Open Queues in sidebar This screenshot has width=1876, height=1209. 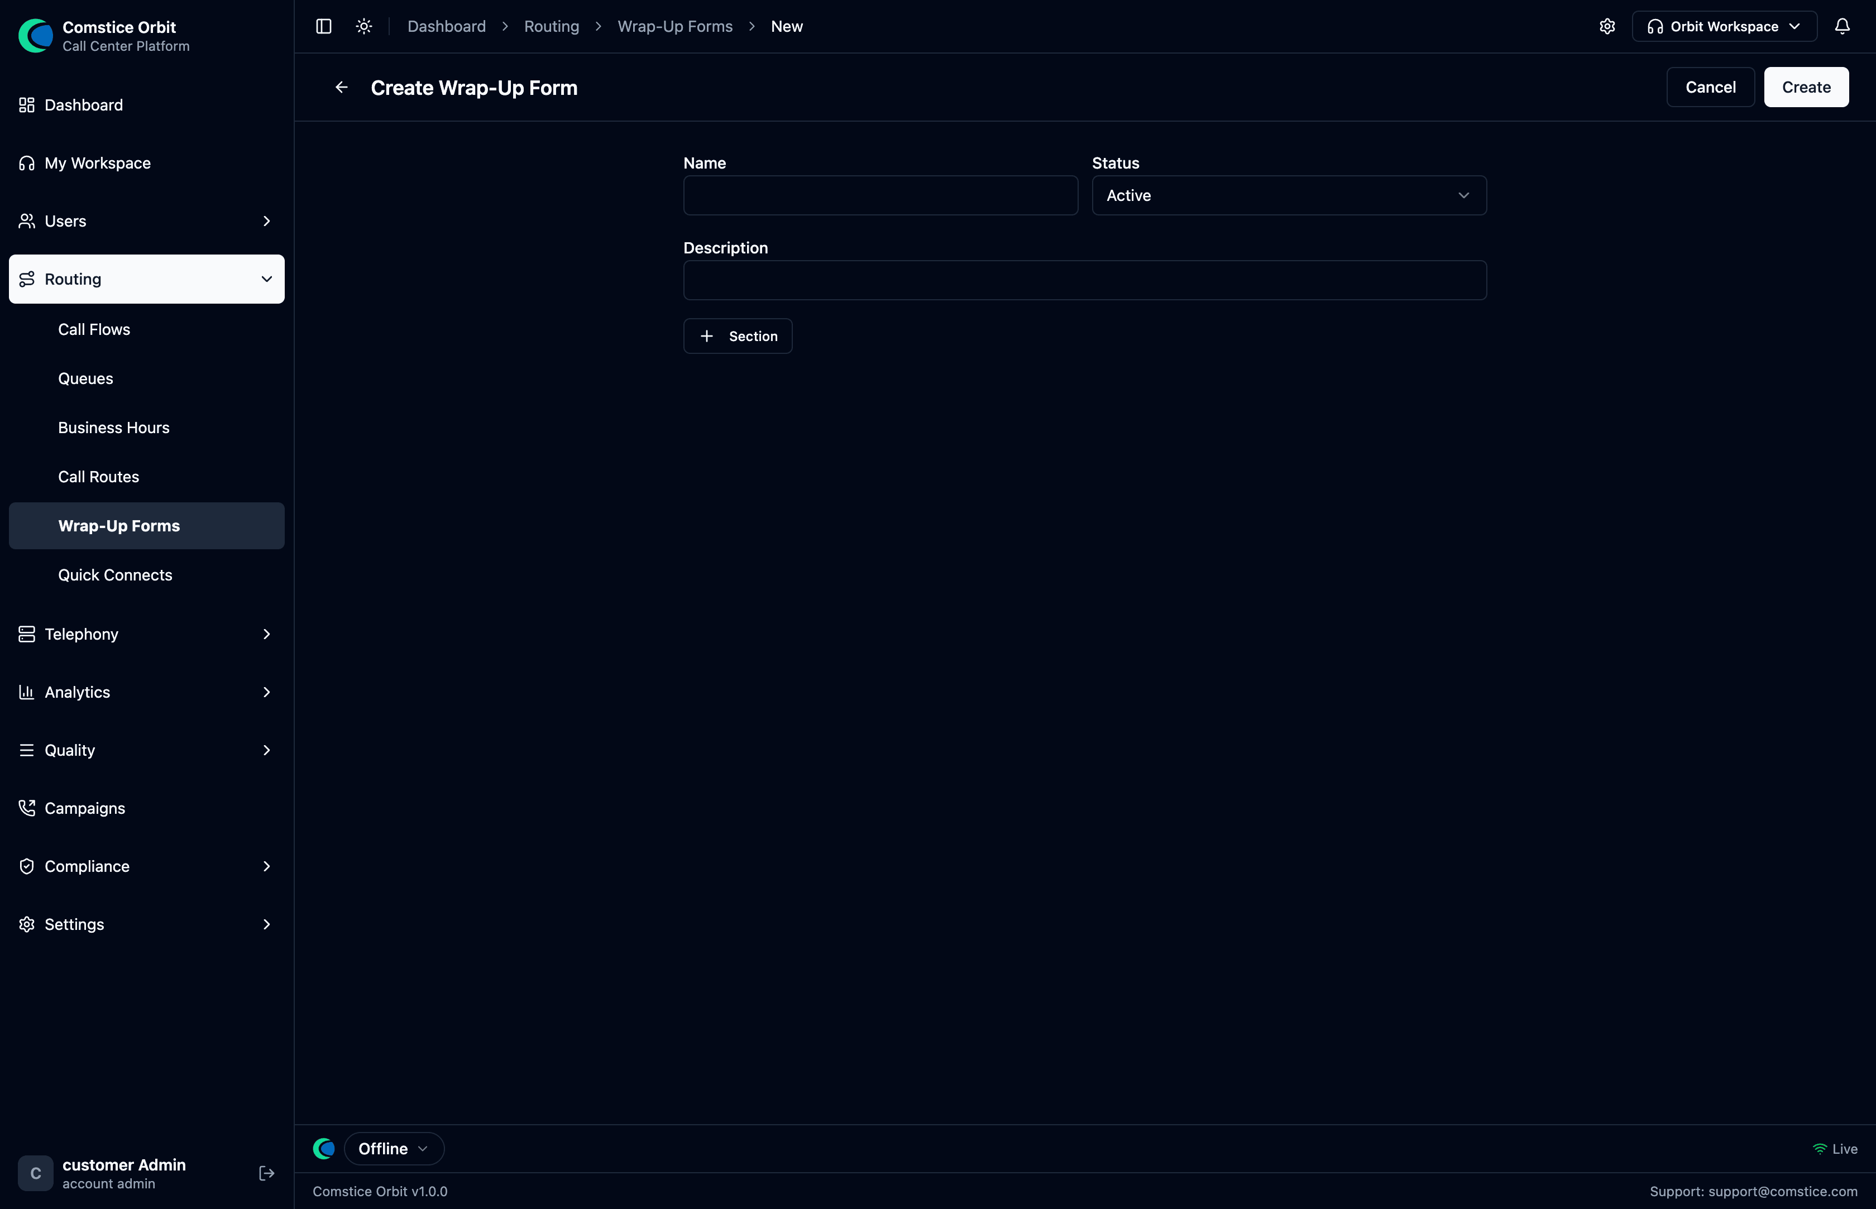[147, 378]
